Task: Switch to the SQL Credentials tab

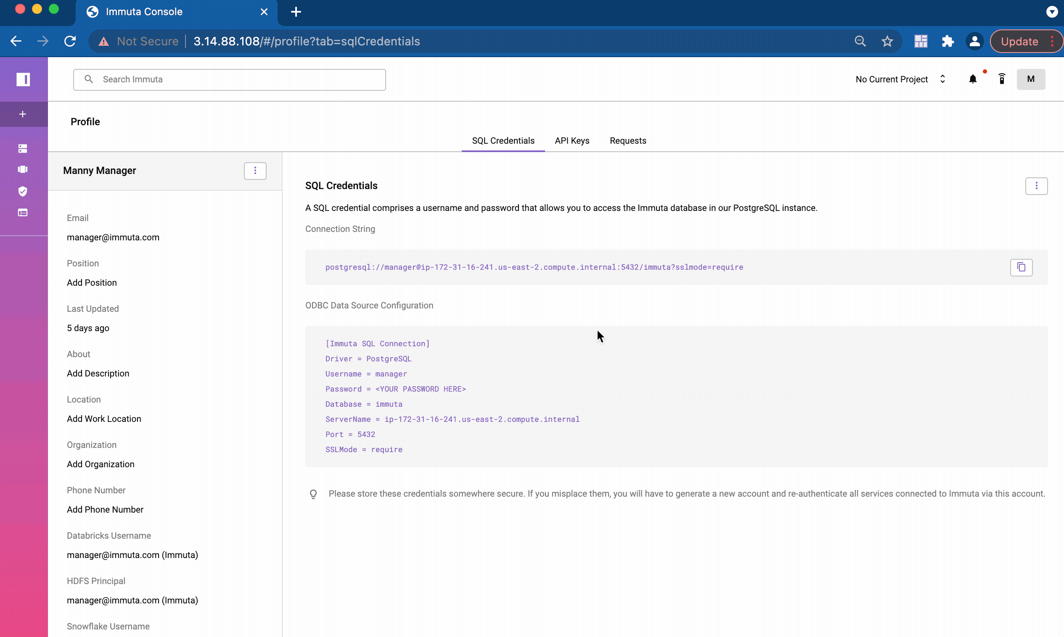Action: [x=503, y=141]
